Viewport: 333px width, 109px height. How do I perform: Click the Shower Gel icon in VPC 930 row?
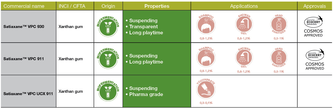pyautogui.click(x=243, y=25)
